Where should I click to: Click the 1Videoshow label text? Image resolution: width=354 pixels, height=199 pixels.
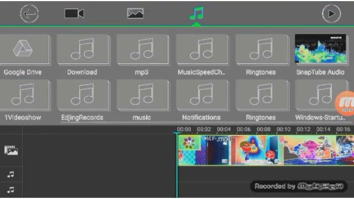click(23, 118)
